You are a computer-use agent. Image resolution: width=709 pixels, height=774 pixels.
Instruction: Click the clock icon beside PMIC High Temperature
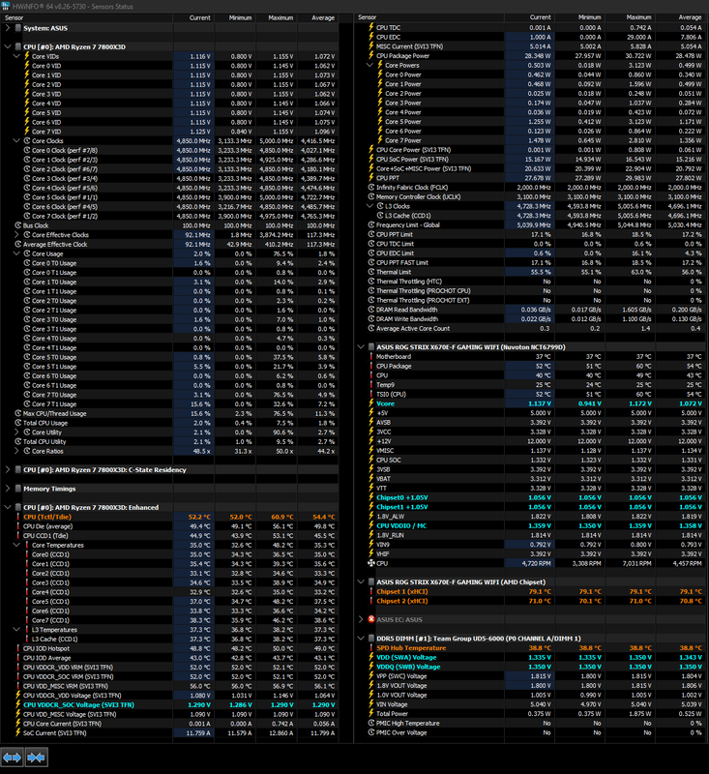[x=371, y=723]
